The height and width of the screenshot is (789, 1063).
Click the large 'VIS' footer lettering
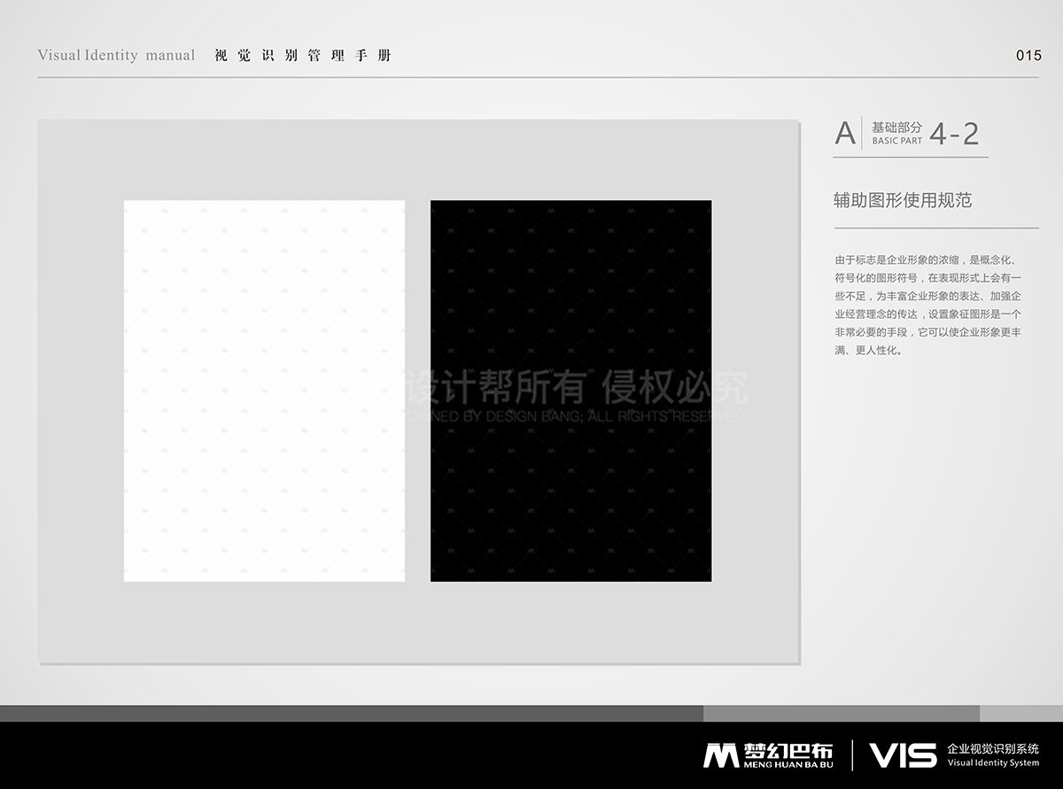click(x=903, y=755)
